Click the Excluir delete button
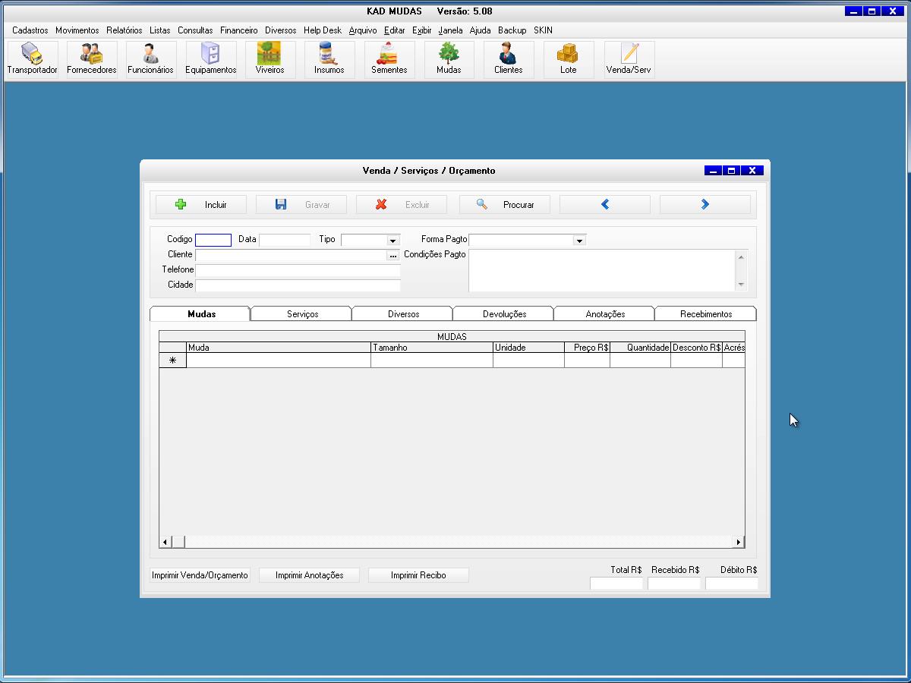Image resolution: width=911 pixels, height=683 pixels. pos(402,205)
